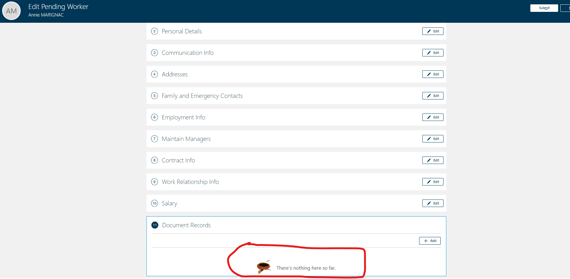Click step 10 circle icon
The height and width of the screenshot is (279, 570).
(155, 203)
